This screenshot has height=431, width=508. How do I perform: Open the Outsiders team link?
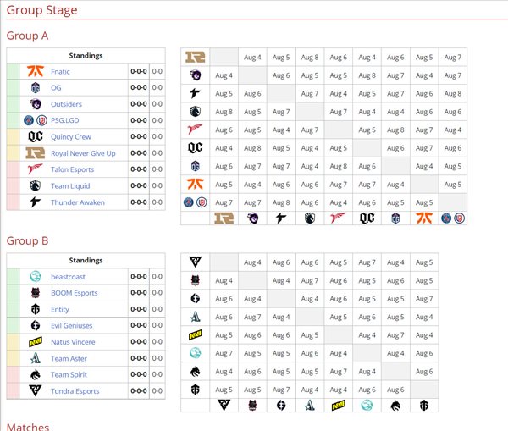(66, 104)
